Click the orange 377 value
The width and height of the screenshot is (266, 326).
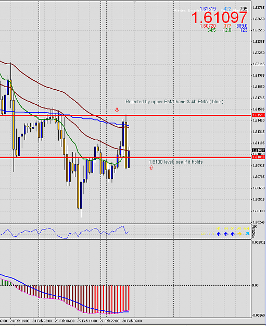tap(227, 26)
